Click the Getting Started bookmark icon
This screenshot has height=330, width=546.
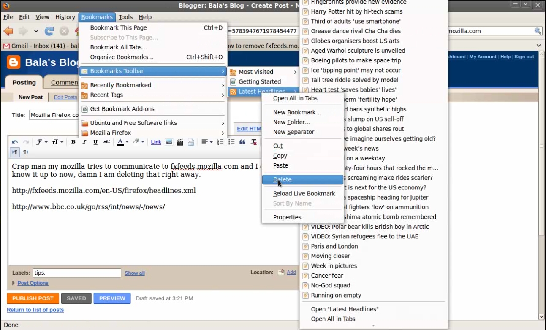pyautogui.click(x=233, y=82)
